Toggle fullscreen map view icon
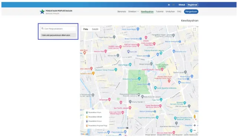Viewport: 238px width, 137px height. tap(195, 29)
